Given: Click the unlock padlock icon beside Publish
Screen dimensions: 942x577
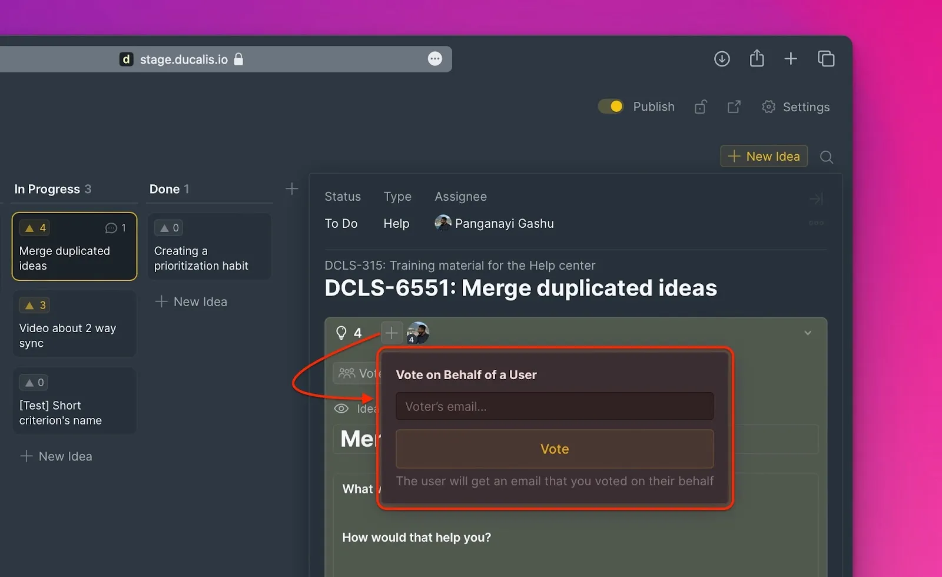Looking at the screenshot, I should click(700, 107).
